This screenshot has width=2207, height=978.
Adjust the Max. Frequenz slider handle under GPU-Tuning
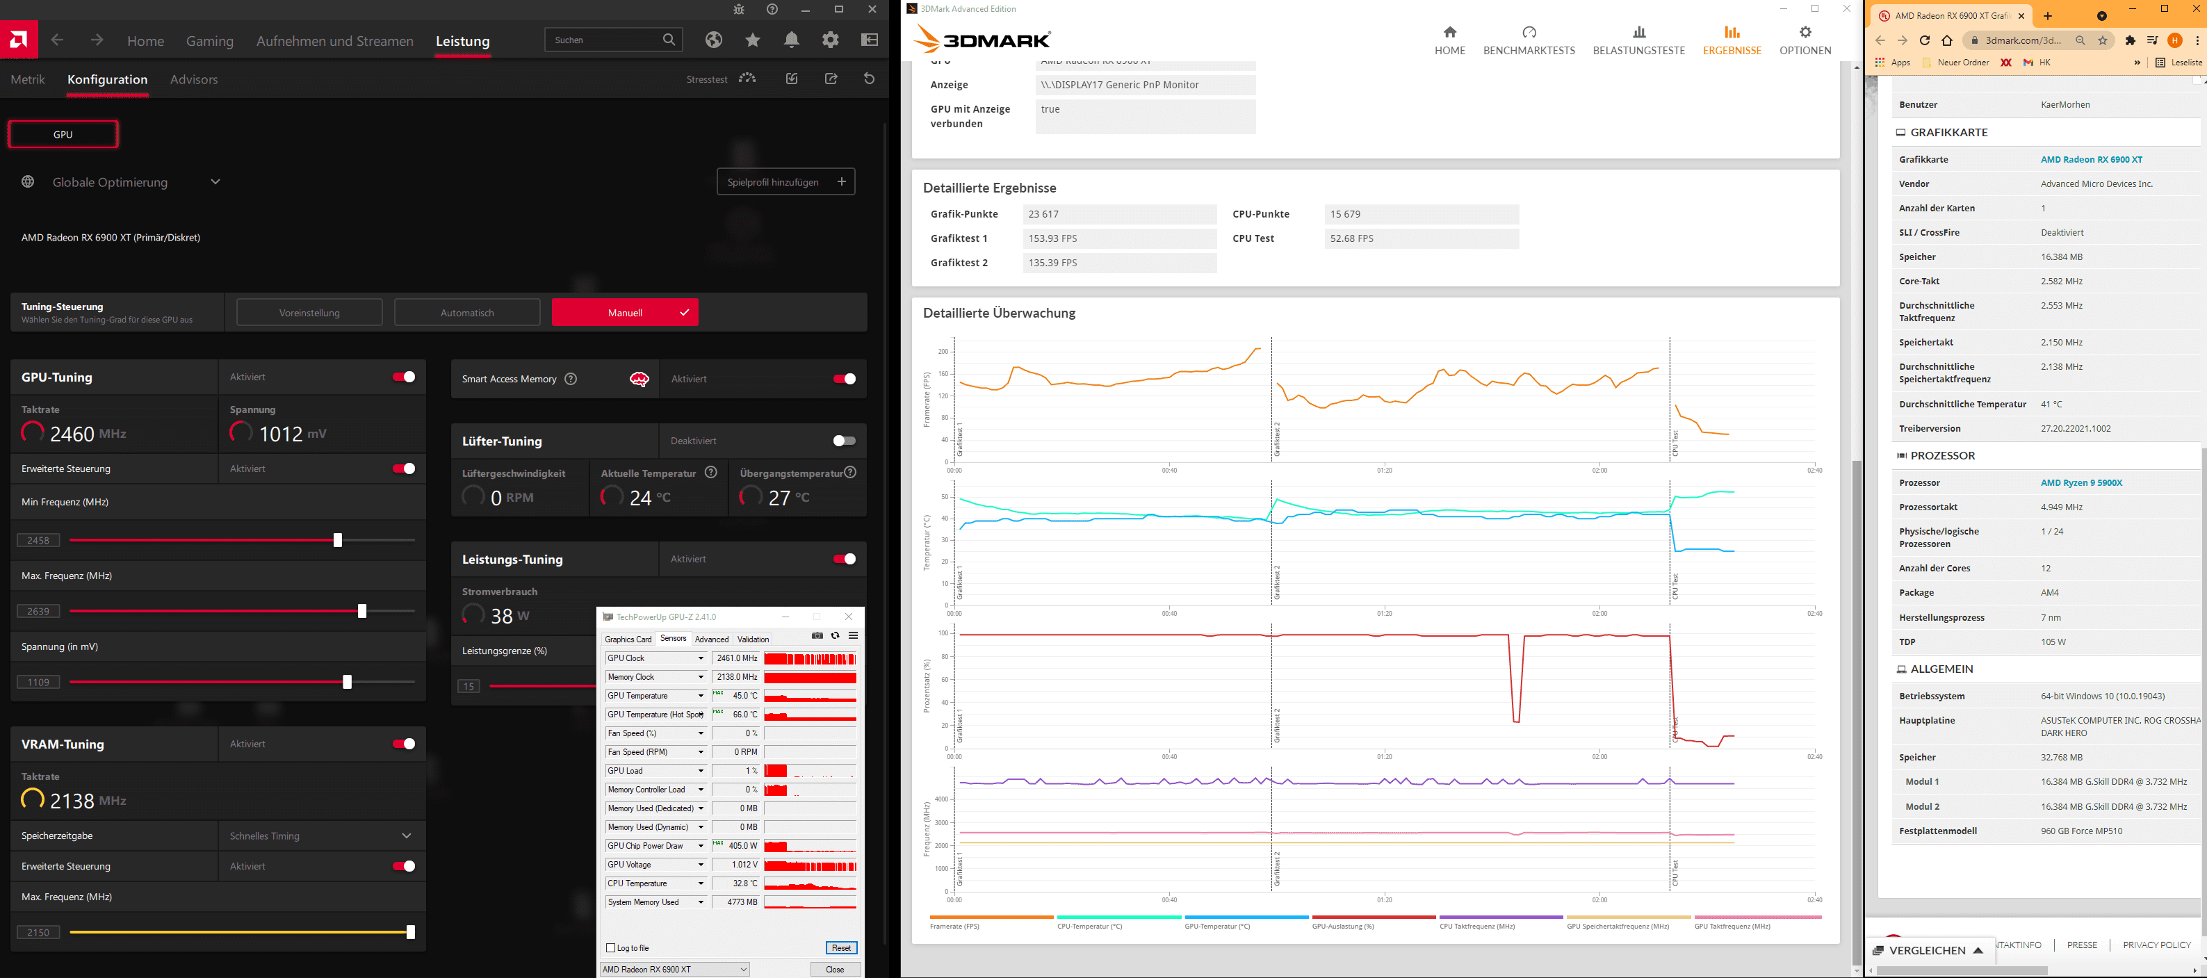click(361, 612)
